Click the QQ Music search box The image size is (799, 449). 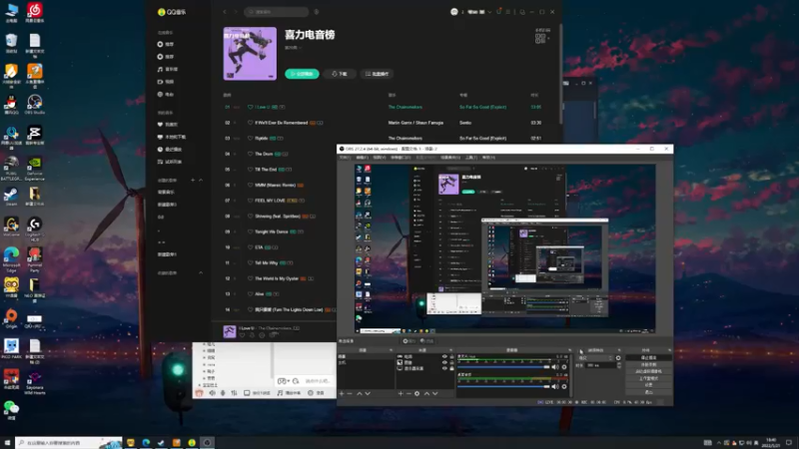[x=277, y=12]
